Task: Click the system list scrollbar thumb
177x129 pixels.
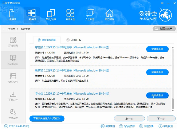Action: [173, 104]
